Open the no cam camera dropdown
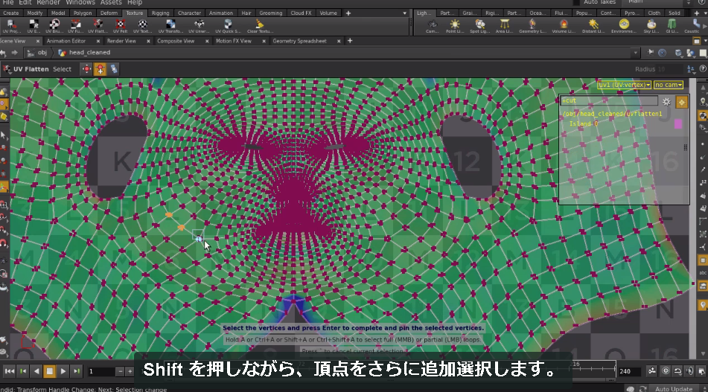The width and height of the screenshot is (708, 392). pos(669,85)
